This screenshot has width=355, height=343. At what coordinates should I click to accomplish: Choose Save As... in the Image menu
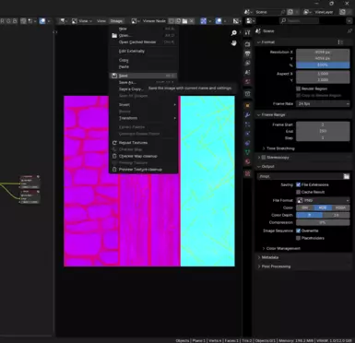(143, 82)
